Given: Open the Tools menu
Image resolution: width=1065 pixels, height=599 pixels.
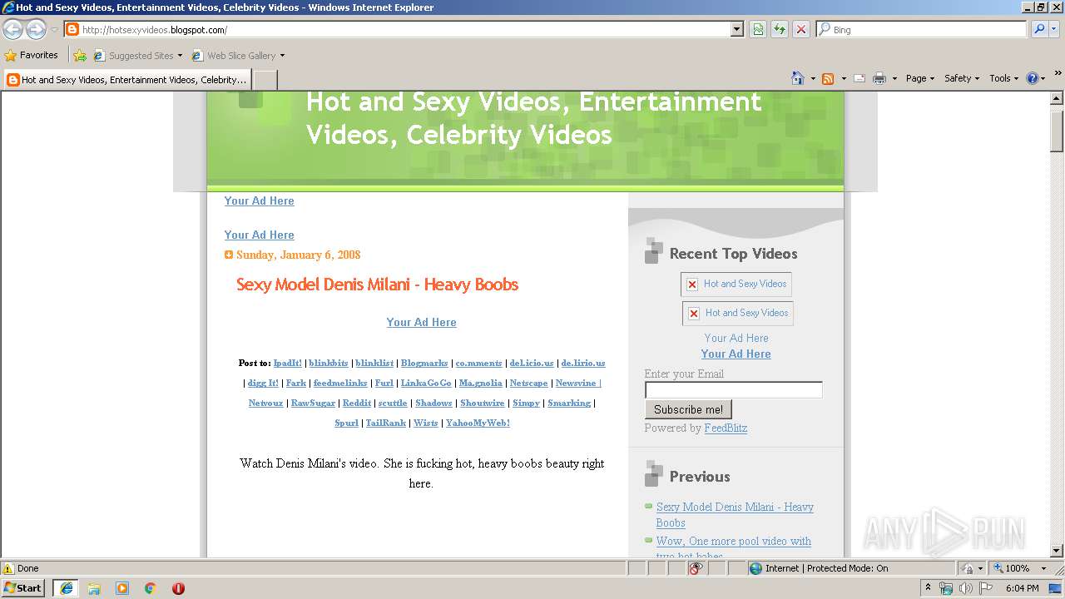Looking at the screenshot, I should (x=1004, y=78).
